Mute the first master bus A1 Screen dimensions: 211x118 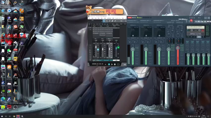[187, 50]
